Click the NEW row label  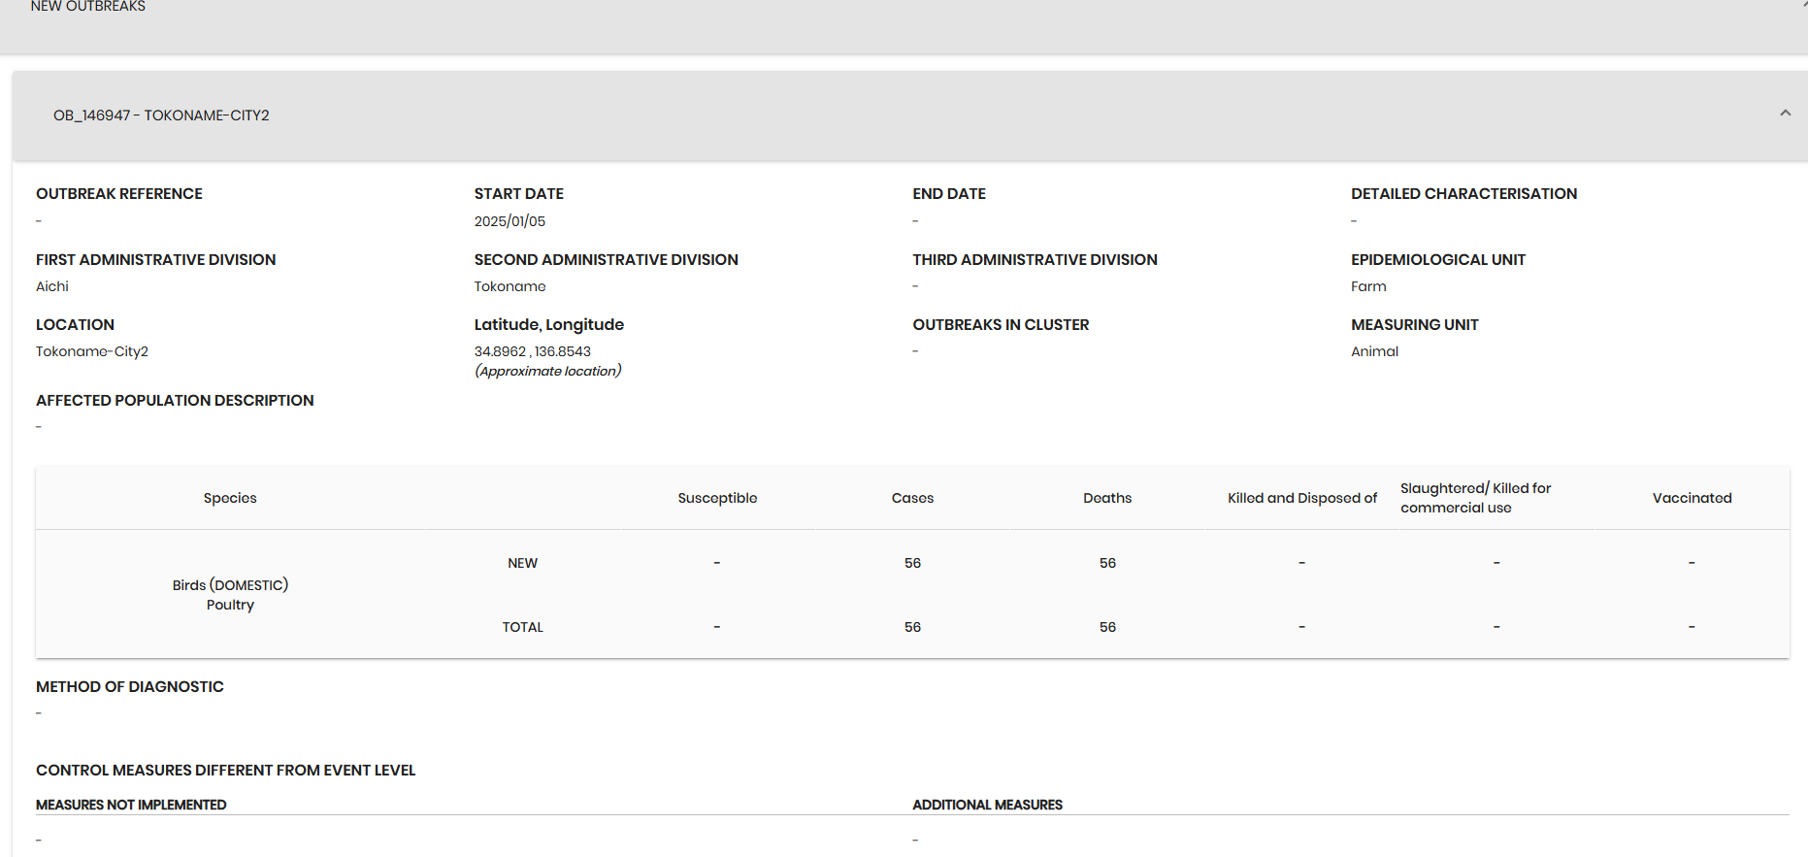click(x=522, y=563)
